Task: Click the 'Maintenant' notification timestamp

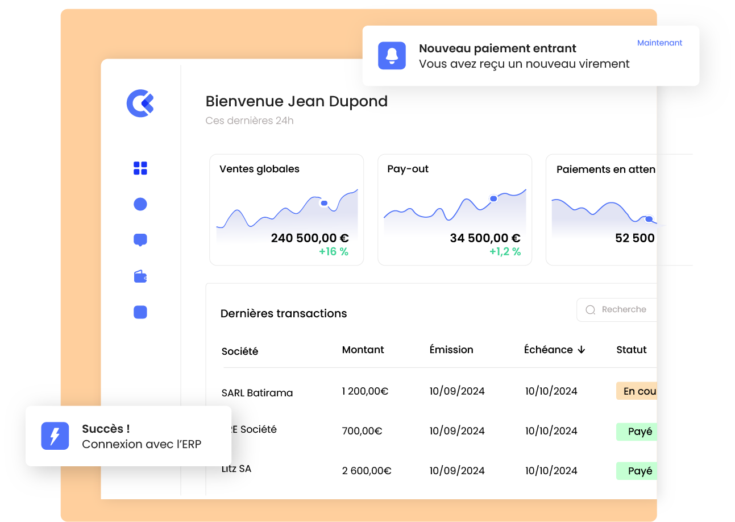Action: coord(659,43)
